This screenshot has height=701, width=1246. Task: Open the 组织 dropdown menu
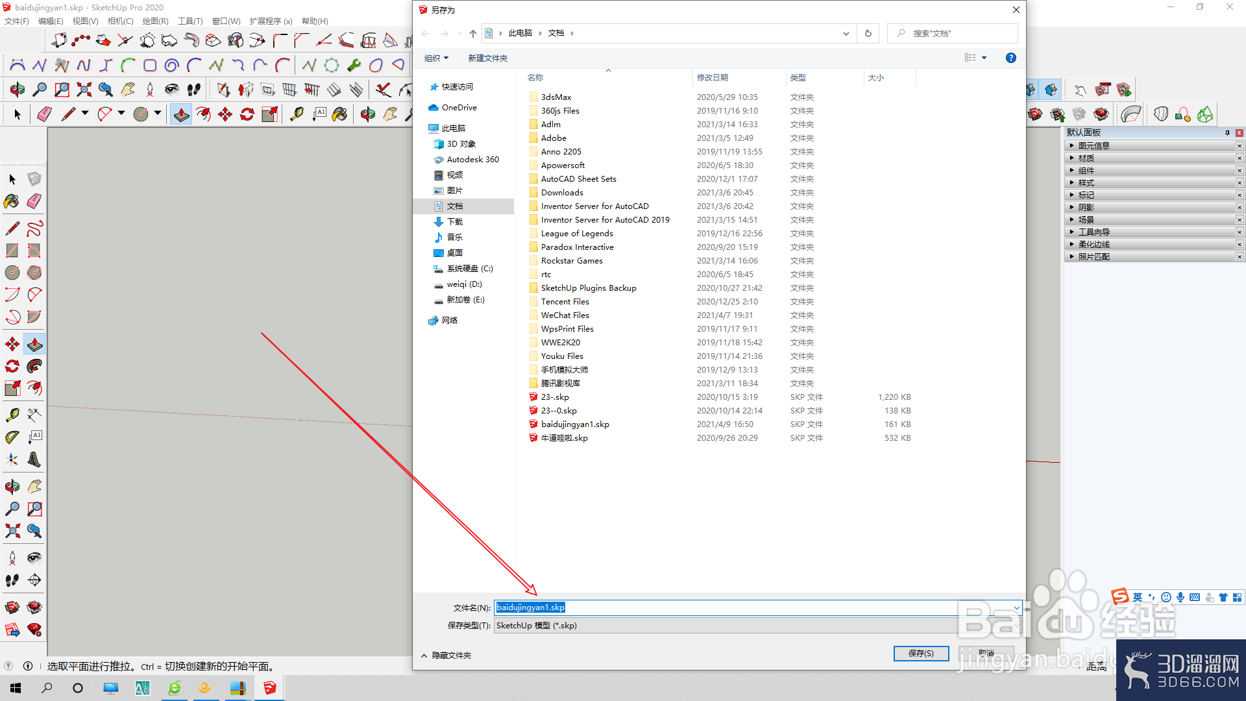click(436, 58)
